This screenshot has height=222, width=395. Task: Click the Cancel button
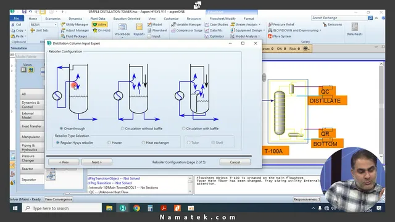(x=235, y=162)
